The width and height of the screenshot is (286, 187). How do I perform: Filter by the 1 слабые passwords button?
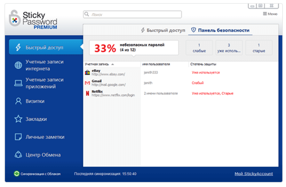click(199, 48)
